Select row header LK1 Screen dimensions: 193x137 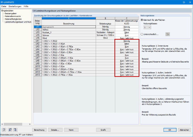[x=38, y=41]
